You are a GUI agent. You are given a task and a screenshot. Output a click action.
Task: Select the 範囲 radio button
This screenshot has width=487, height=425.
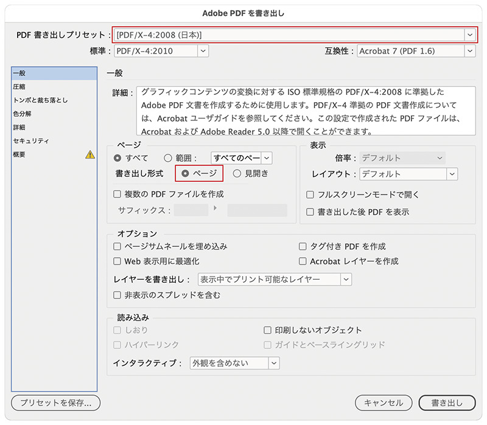click(168, 158)
